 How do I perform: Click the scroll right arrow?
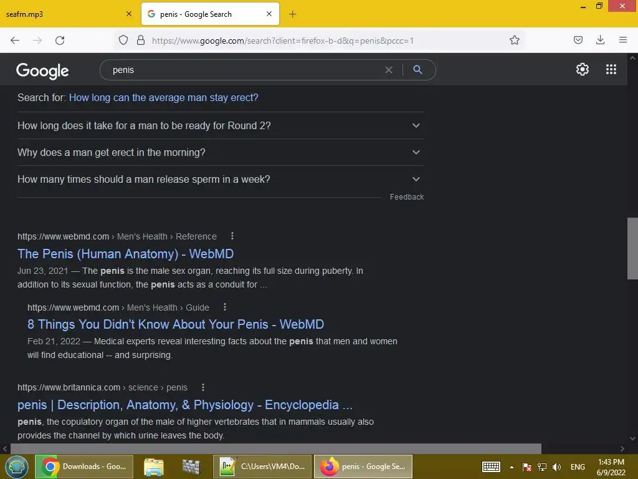click(622, 449)
